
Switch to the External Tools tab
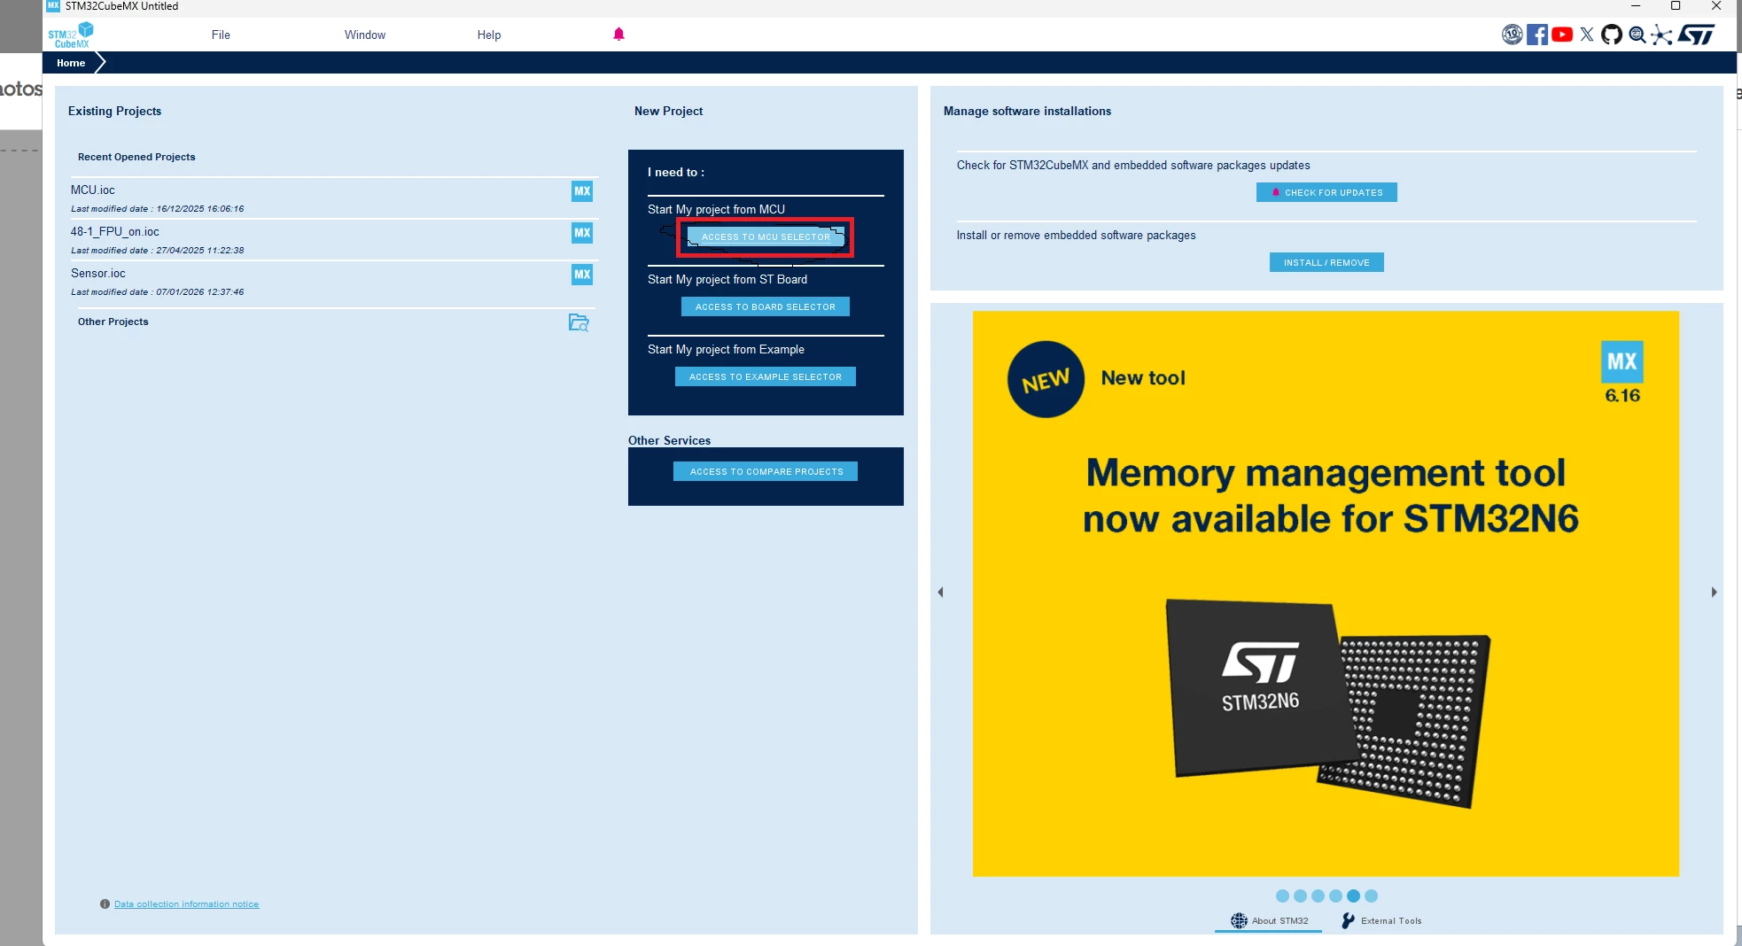point(1381,921)
